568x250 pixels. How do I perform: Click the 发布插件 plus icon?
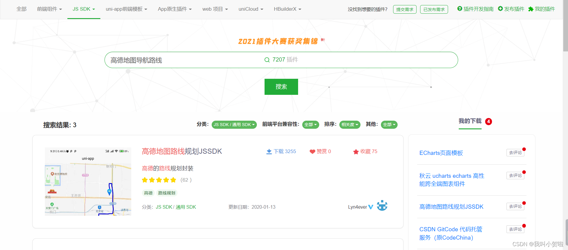tap(500, 9)
